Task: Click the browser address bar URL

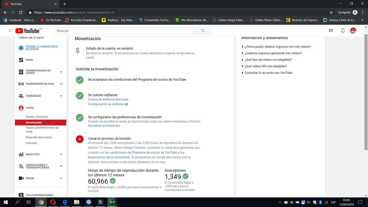Action: tap(74, 13)
